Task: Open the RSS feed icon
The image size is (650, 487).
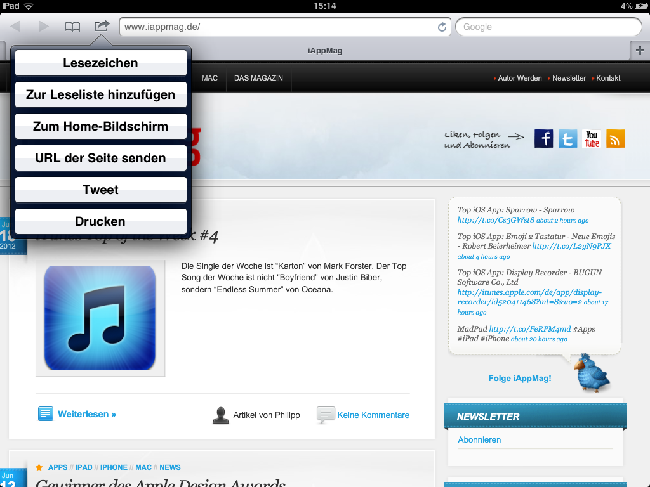Action: (x=616, y=138)
